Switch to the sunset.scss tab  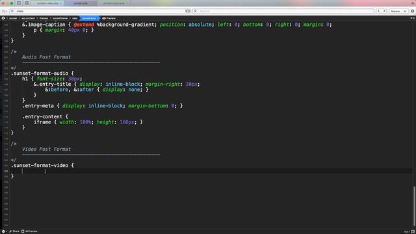[81, 3]
